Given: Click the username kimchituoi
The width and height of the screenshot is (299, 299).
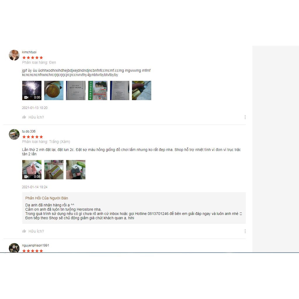Looking at the screenshot, I should pos(29,52).
